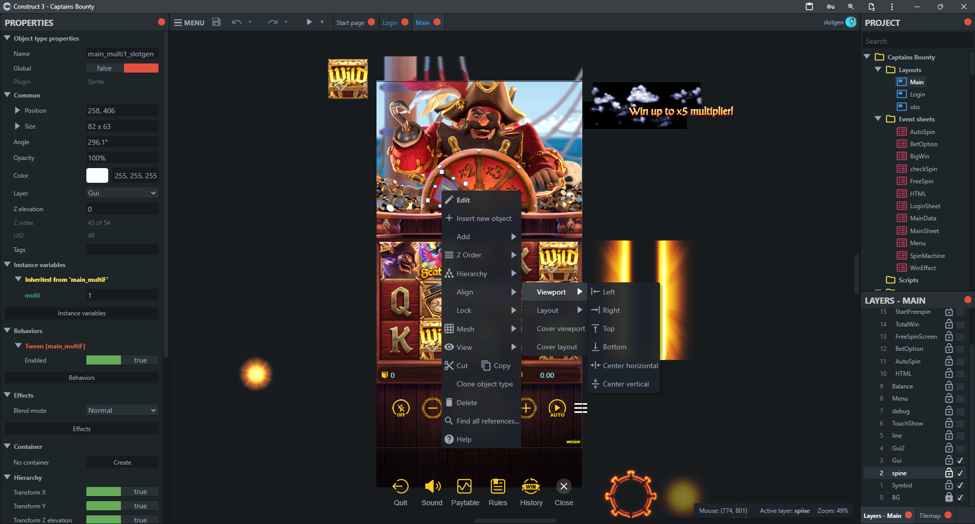
Task: Click the Instance variables button
Action: 82,313
